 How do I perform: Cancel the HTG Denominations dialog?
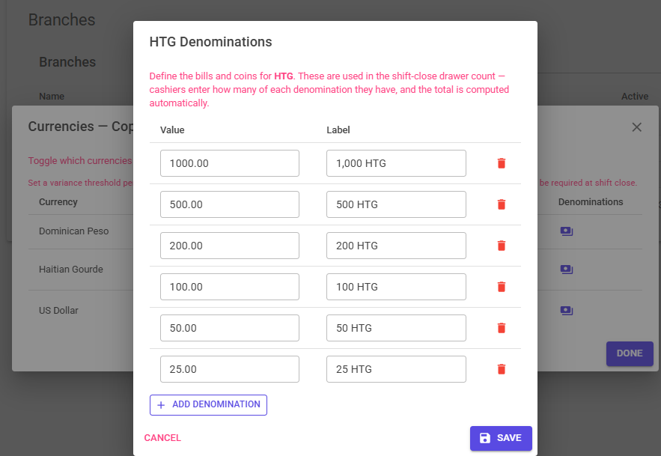click(162, 438)
